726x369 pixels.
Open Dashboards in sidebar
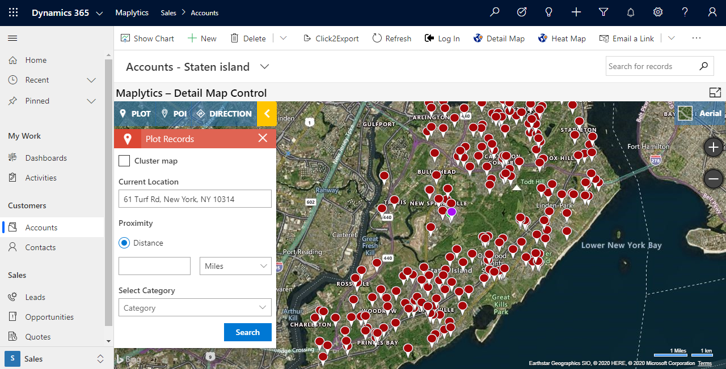tap(46, 158)
